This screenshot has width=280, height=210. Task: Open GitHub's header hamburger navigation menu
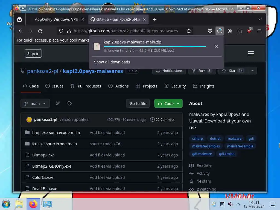pos(251,53)
